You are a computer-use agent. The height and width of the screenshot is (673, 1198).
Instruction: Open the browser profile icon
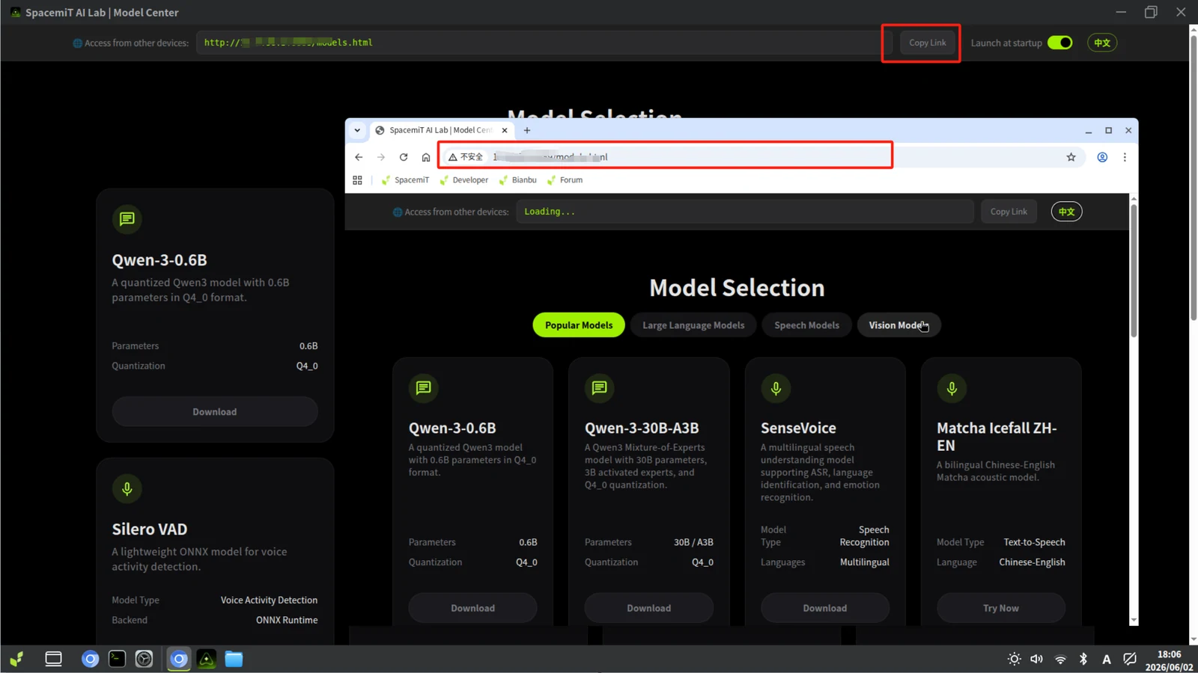point(1102,157)
